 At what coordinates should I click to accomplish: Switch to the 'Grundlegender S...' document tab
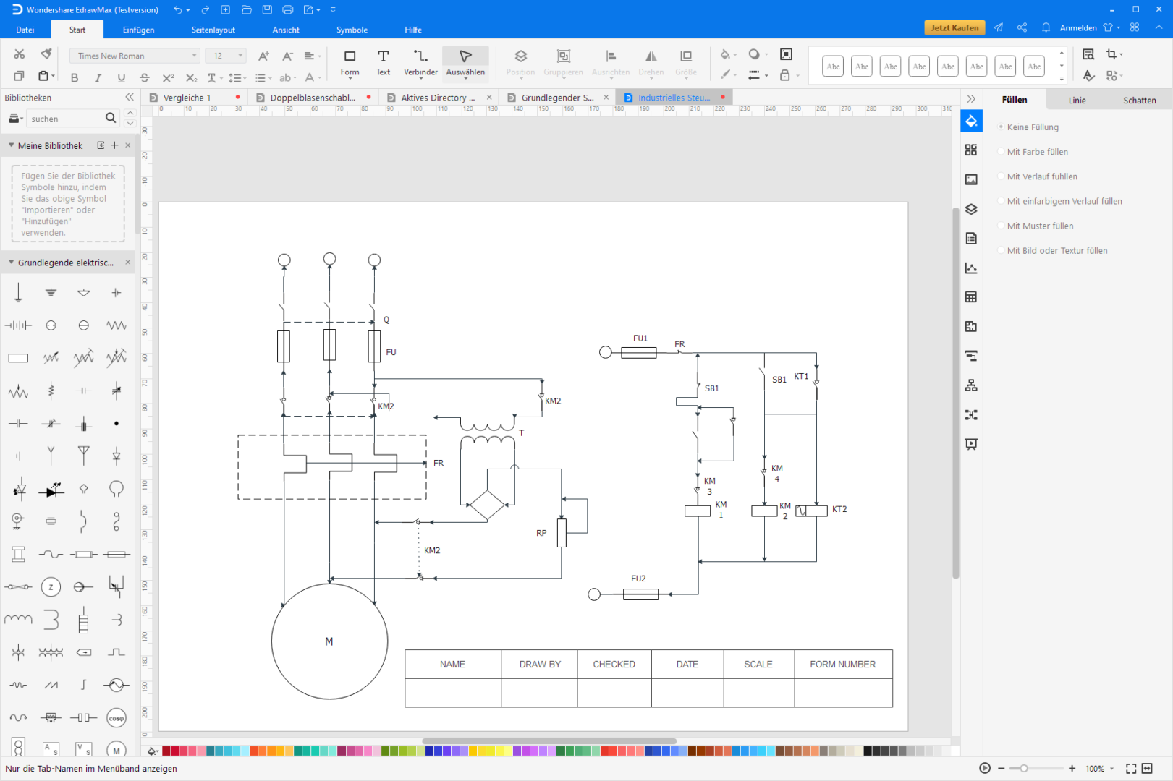click(557, 98)
